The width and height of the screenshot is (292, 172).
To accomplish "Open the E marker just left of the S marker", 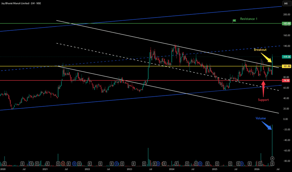I will point(58,164).
